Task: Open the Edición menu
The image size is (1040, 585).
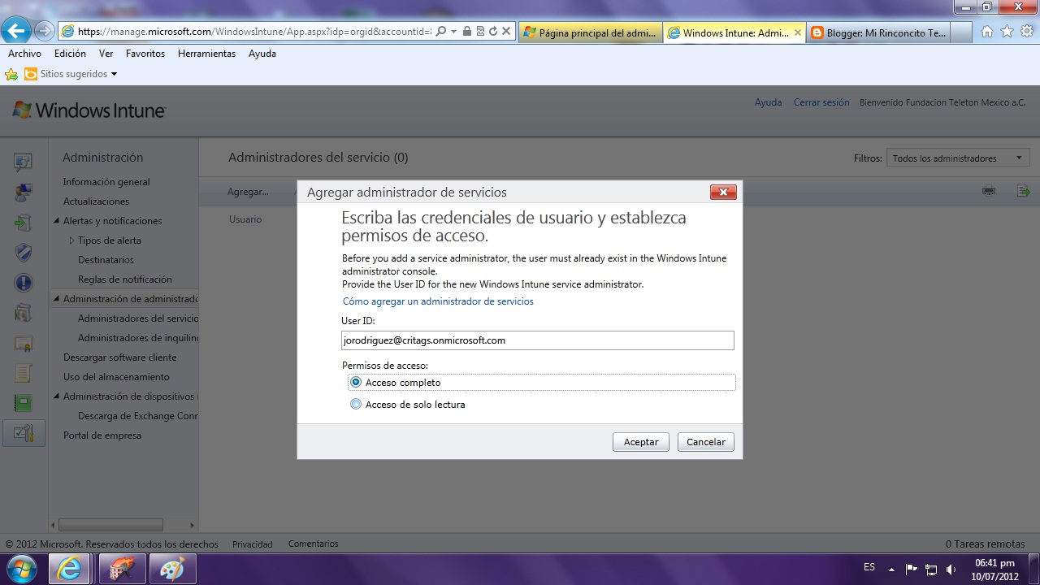Action: 70,54
